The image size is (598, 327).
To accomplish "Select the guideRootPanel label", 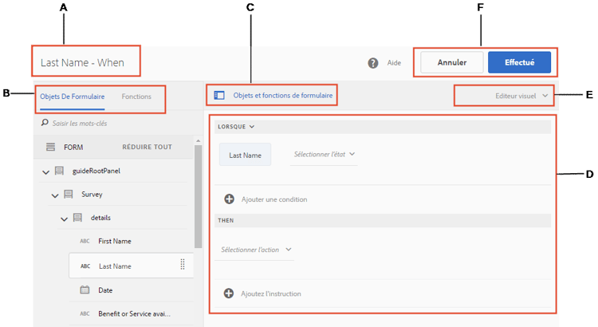I will (96, 171).
